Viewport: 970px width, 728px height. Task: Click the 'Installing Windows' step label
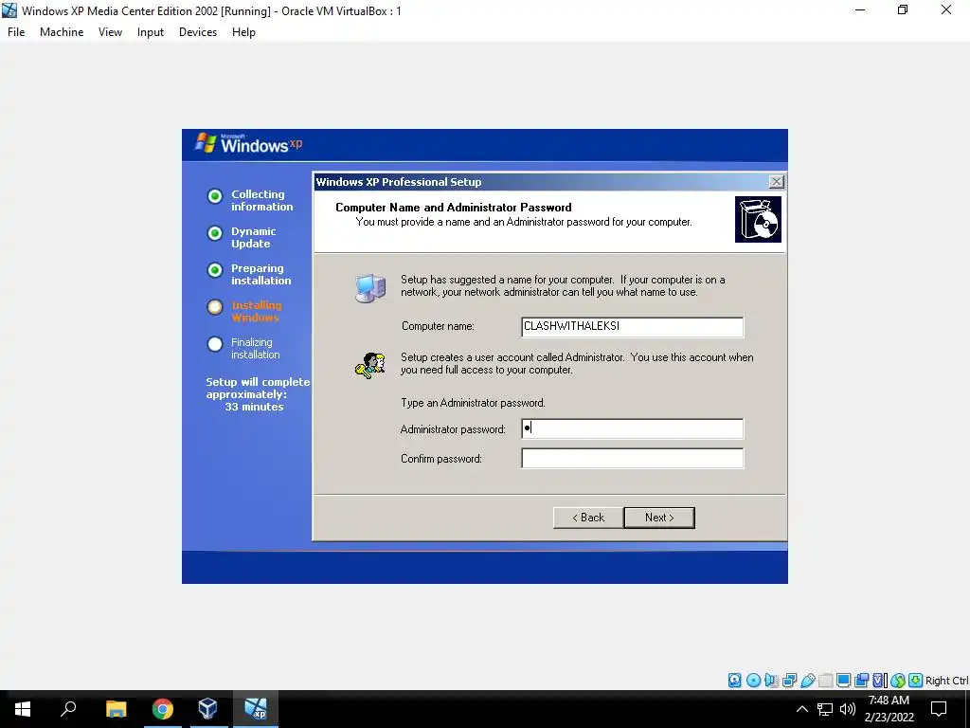pyautogui.click(x=257, y=311)
